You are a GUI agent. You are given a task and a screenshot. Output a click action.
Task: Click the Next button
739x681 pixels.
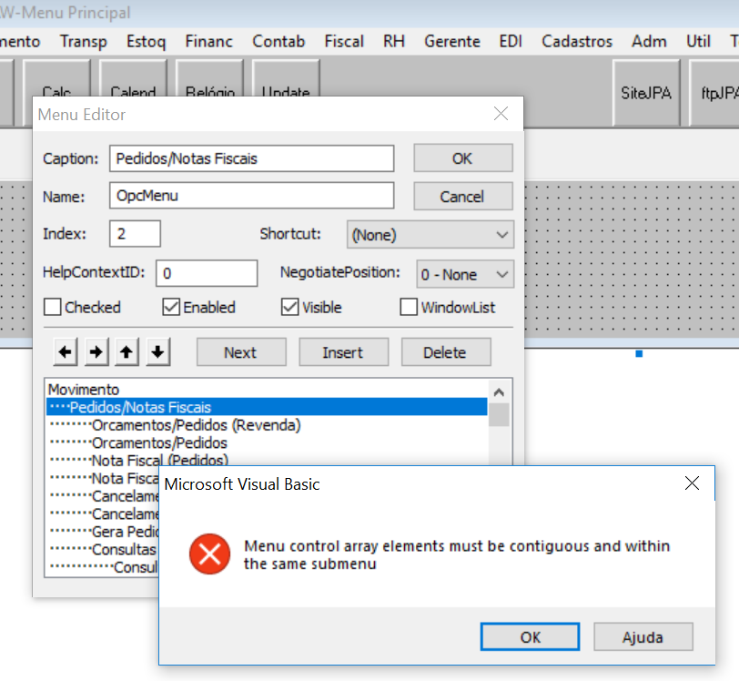coord(241,351)
